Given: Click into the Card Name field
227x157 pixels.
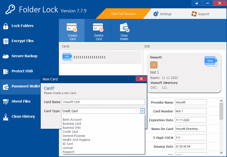Looking at the screenshot, I should (x=103, y=102).
